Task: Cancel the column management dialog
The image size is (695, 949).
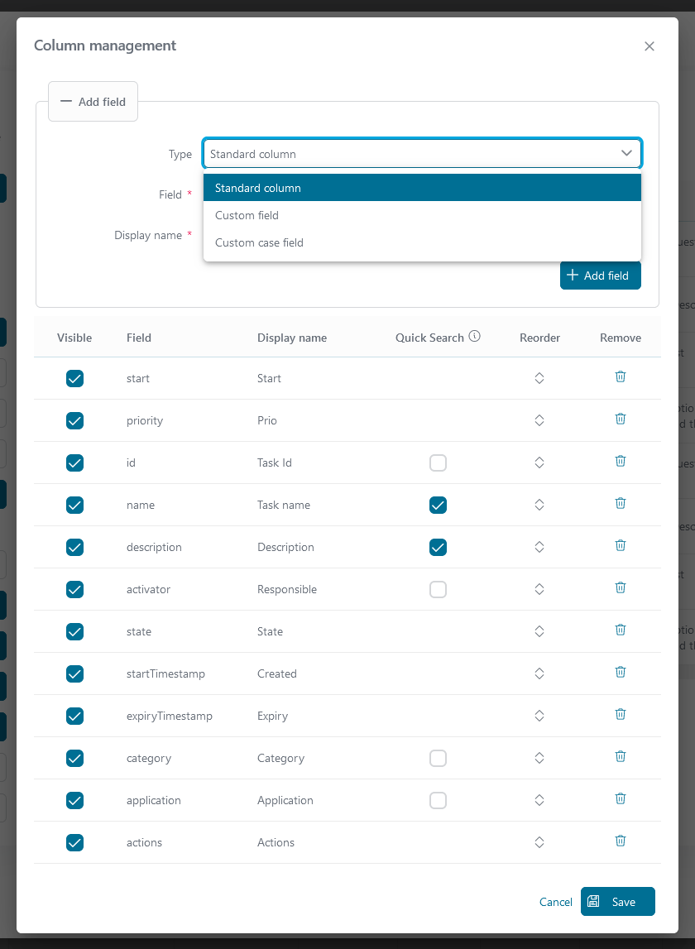Action: 555,902
